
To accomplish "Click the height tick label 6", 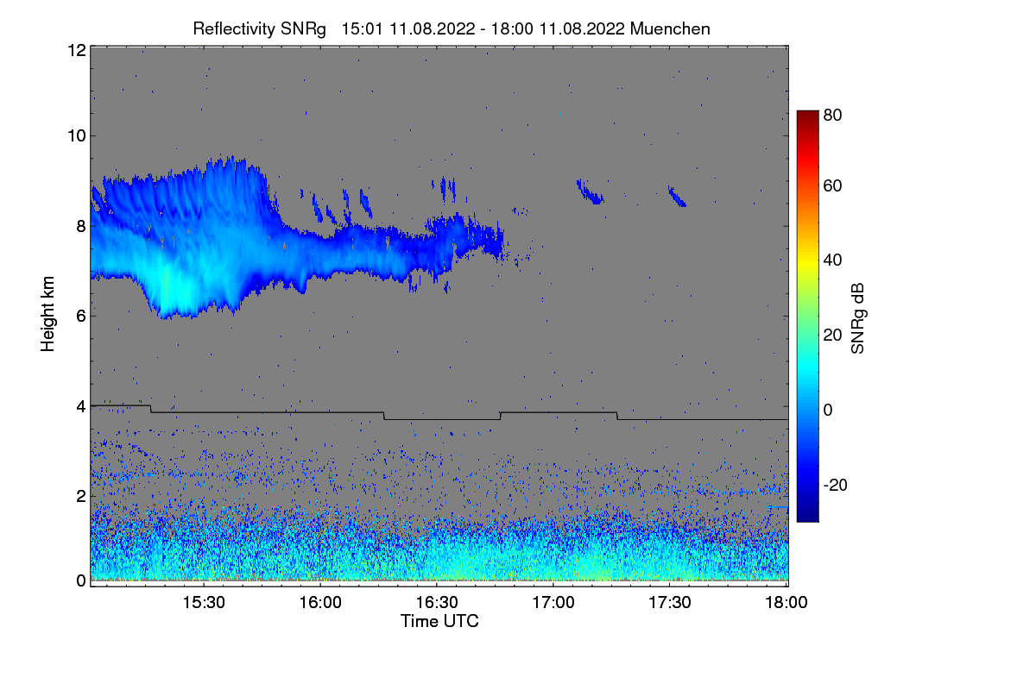I will pyautogui.click(x=80, y=316).
